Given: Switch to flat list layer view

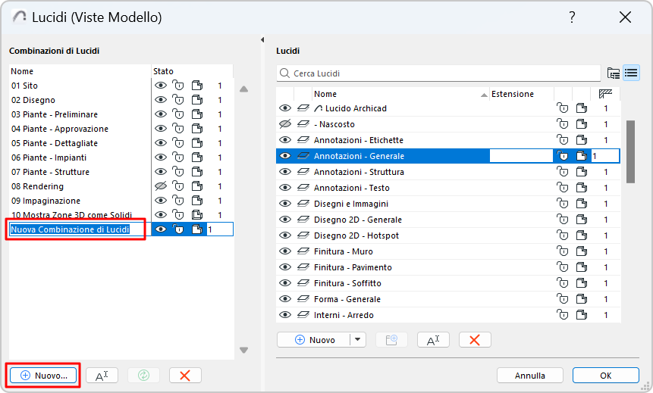Looking at the screenshot, I should (631, 73).
